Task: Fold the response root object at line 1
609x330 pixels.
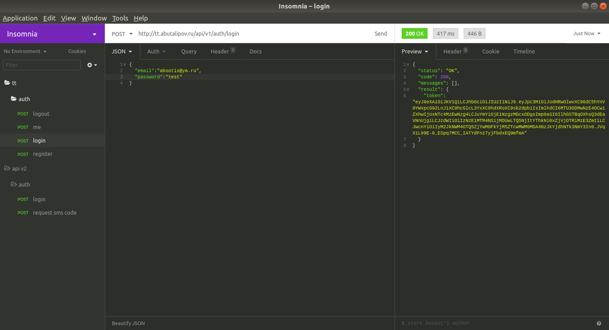Action: 407,65
